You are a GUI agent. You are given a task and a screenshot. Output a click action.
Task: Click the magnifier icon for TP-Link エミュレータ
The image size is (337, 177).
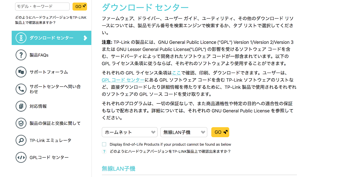[x=21, y=140]
